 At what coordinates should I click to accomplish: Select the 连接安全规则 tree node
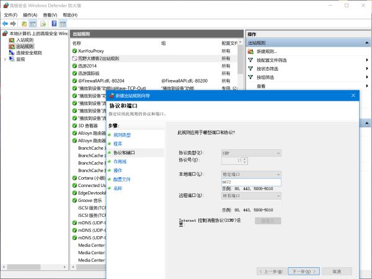(x=29, y=53)
